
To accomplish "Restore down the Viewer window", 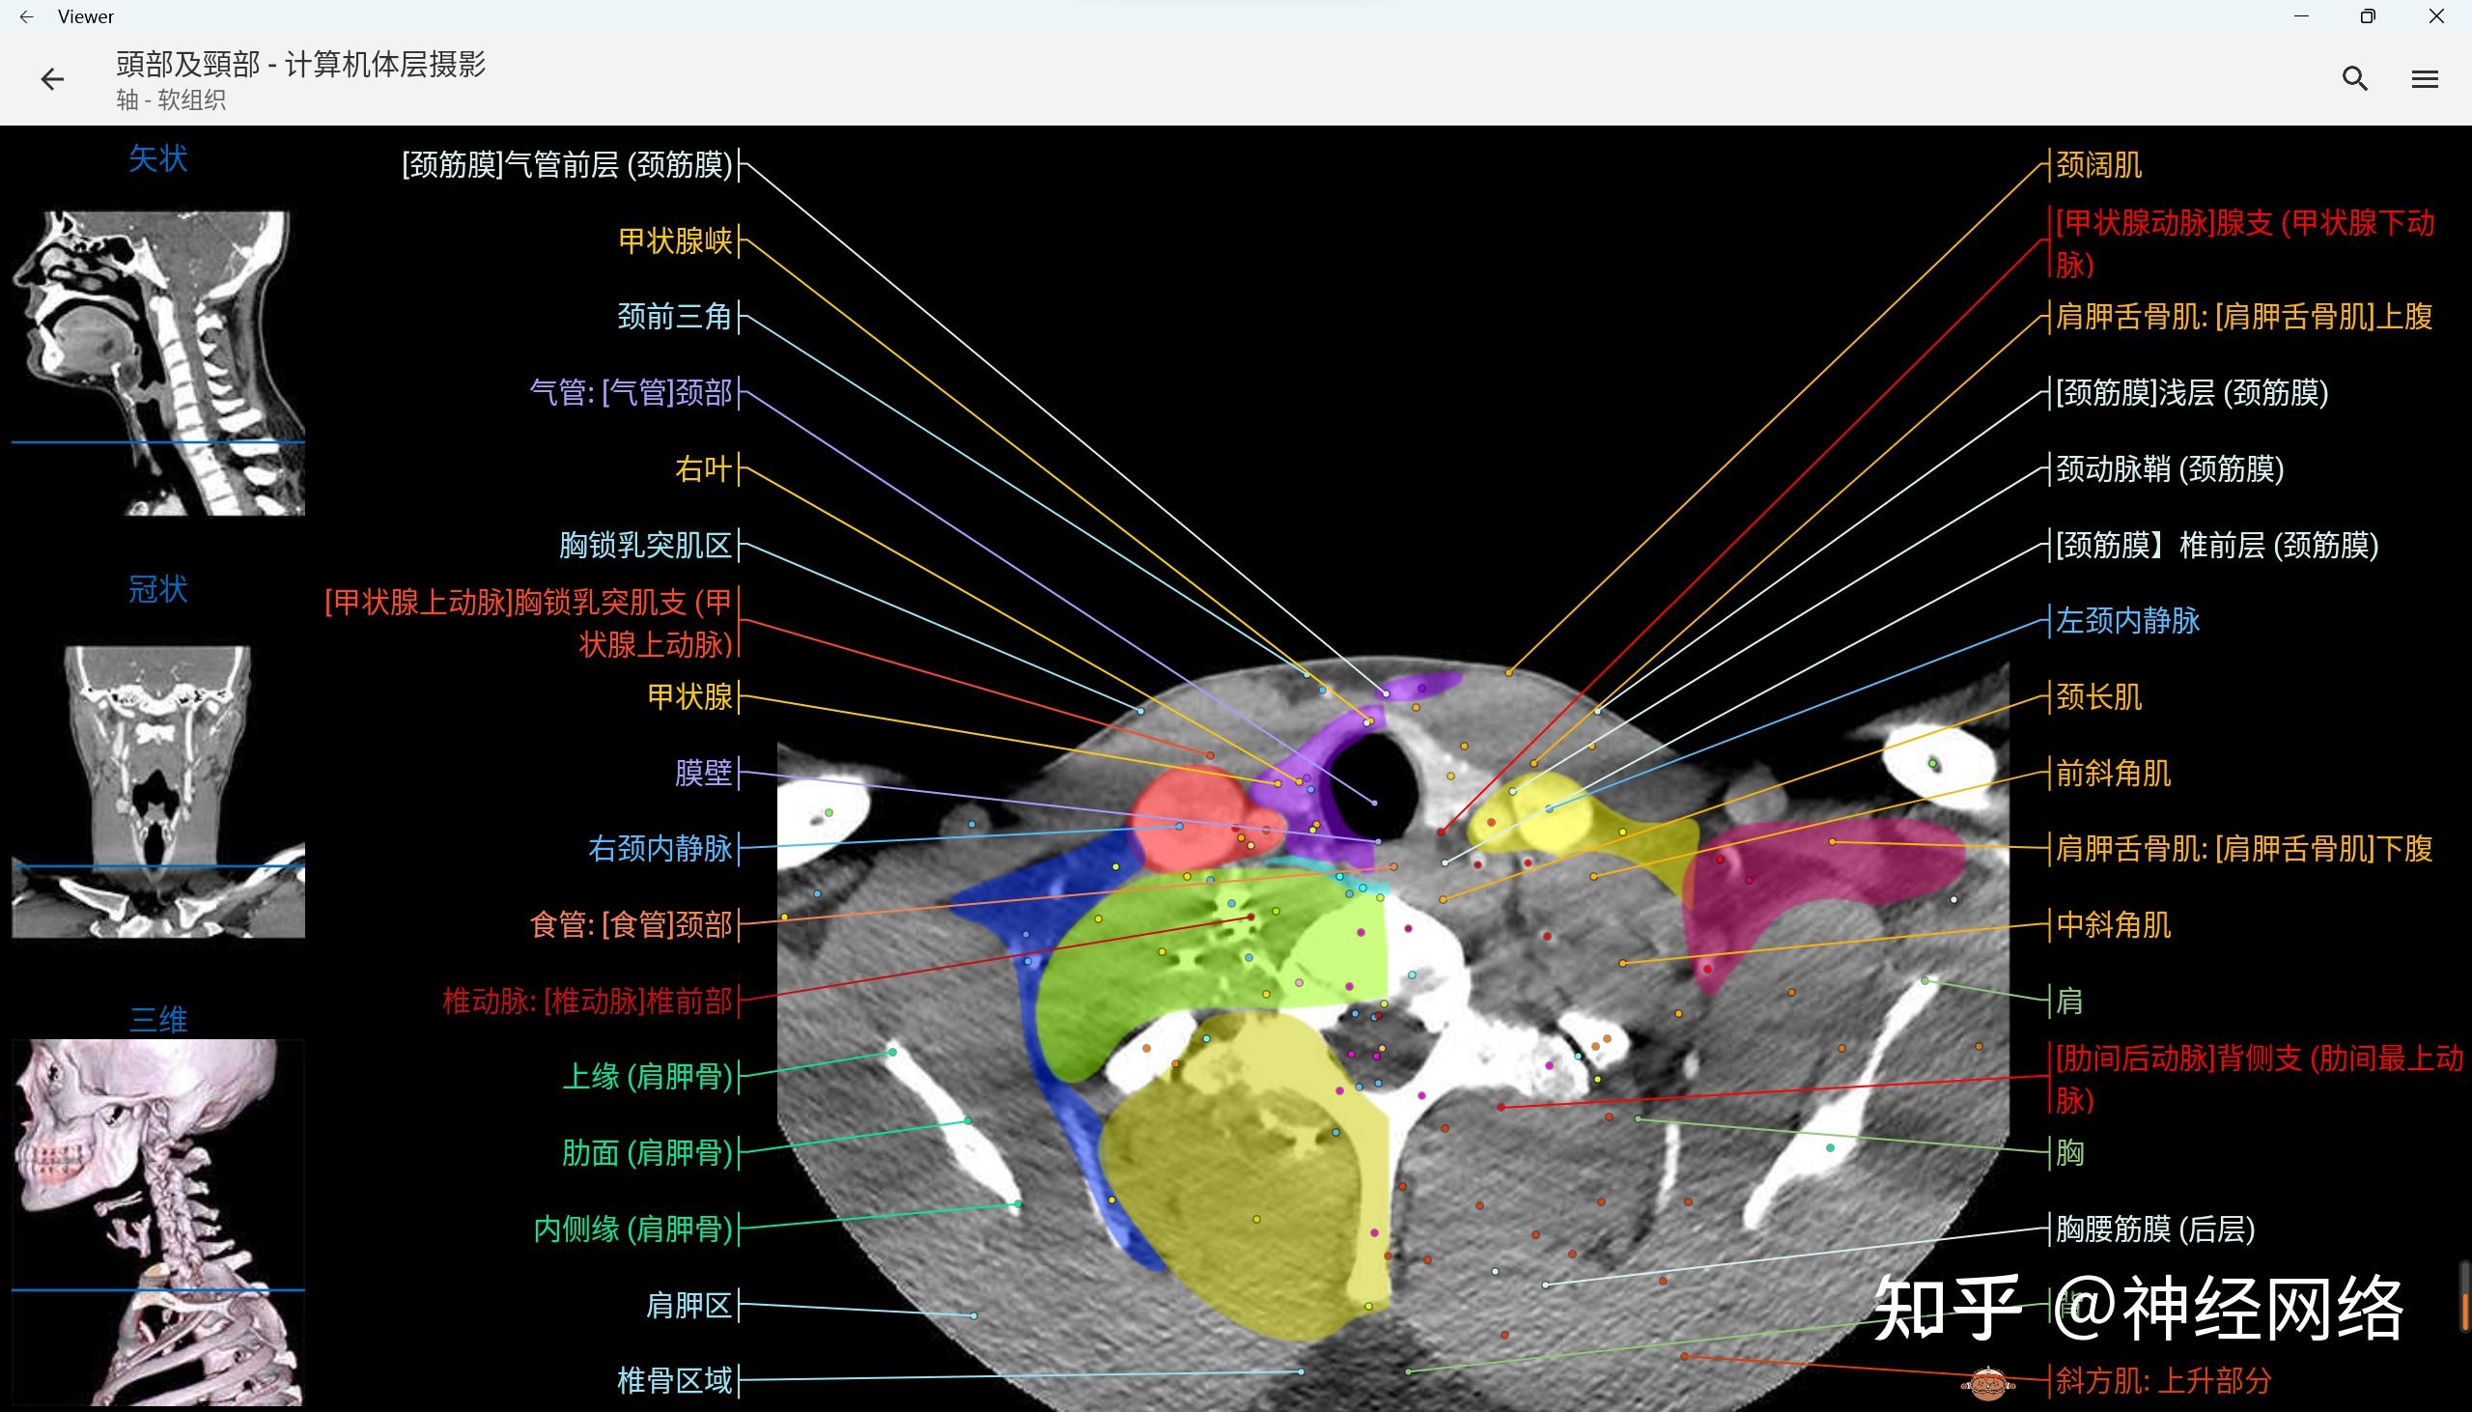I will point(2368,16).
